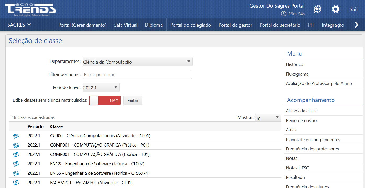Screen dimensions: 365x188
Task: Switch to Portal do gestor
Action: tap(235, 25)
